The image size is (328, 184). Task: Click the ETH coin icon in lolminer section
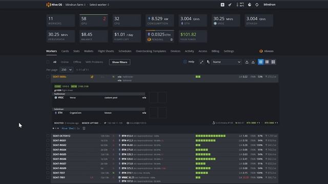click(x=56, y=112)
